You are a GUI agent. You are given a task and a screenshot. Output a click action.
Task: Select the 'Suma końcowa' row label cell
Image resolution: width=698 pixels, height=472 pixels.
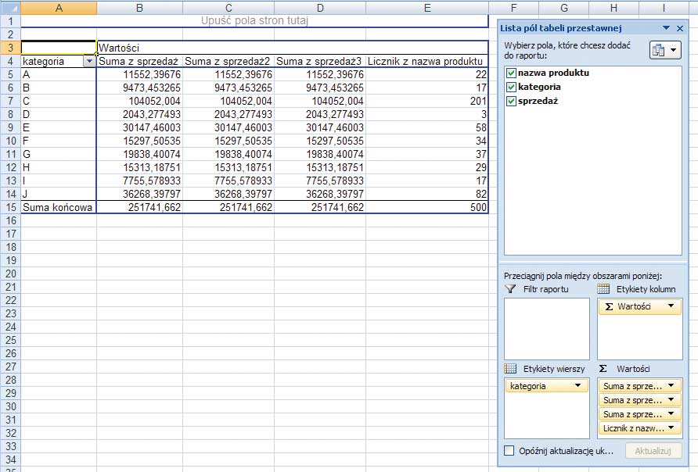(59, 207)
